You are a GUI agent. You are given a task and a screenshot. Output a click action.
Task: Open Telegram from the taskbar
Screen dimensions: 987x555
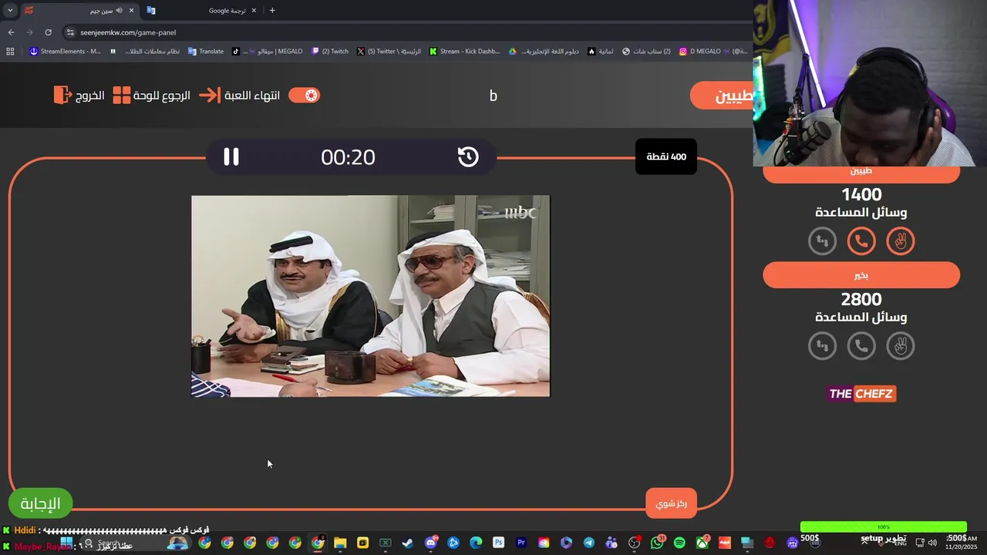point(589,543)
